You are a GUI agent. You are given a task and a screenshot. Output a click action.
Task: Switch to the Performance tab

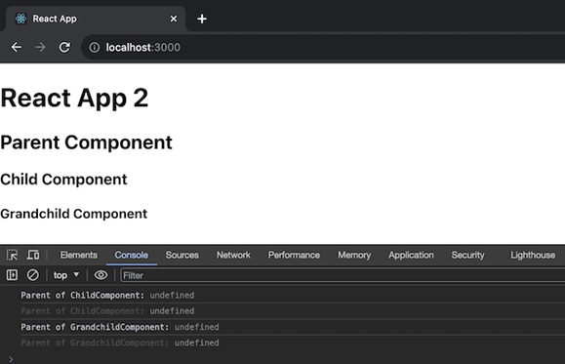[x=294, y=255]
